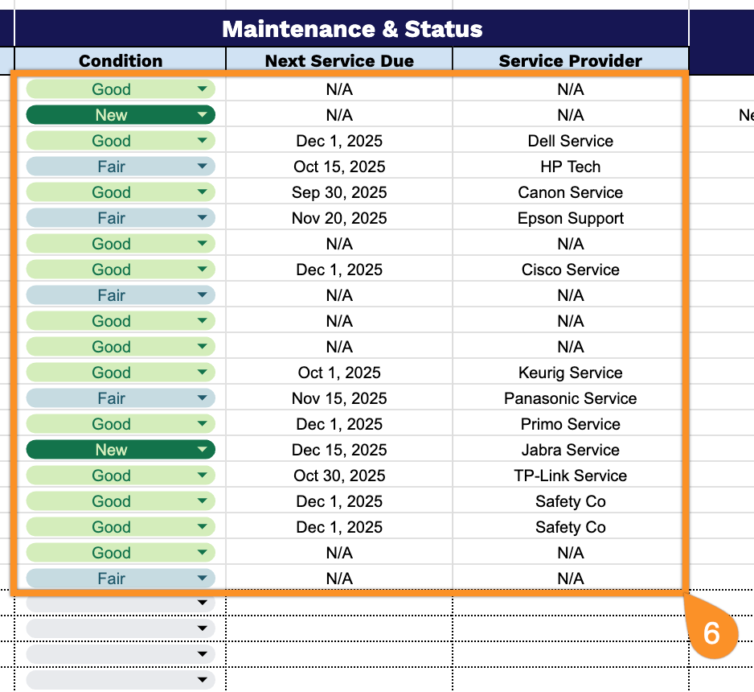Click the dropdown arrow in the Keurig Service row
The height and width of the screenshot is (692, 754).
tap(202, 373)
